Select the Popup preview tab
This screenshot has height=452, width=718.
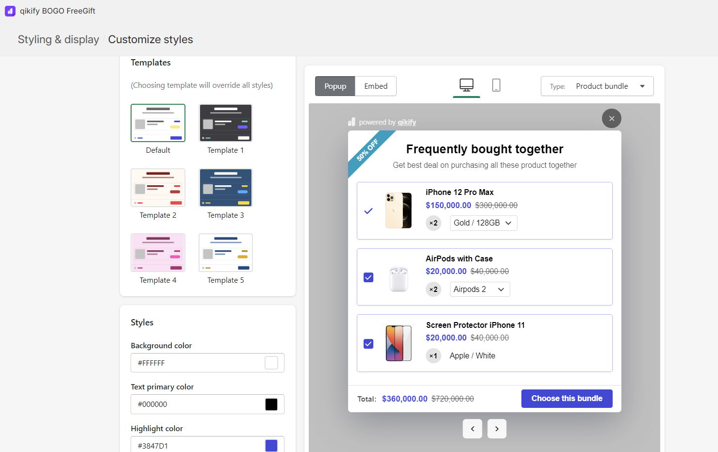[335, 86]
